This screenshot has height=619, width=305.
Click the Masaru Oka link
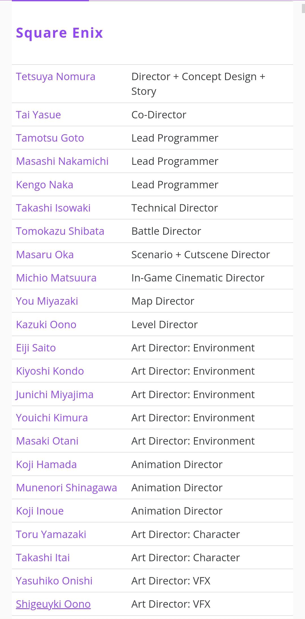click(45, 255)
